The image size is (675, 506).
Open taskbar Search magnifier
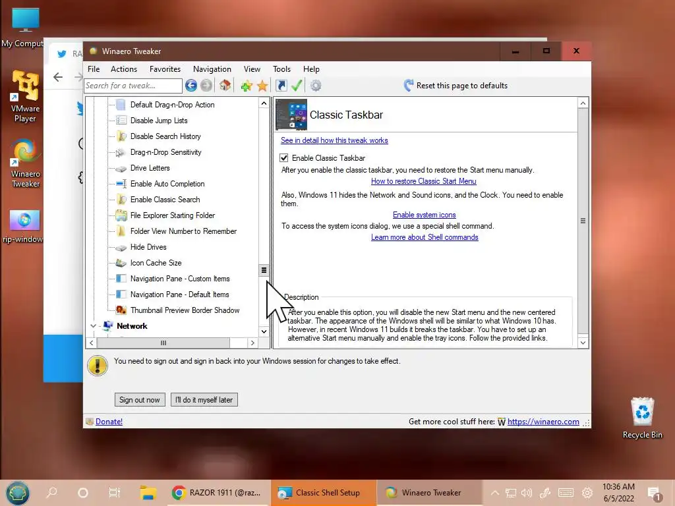point(51,493)
